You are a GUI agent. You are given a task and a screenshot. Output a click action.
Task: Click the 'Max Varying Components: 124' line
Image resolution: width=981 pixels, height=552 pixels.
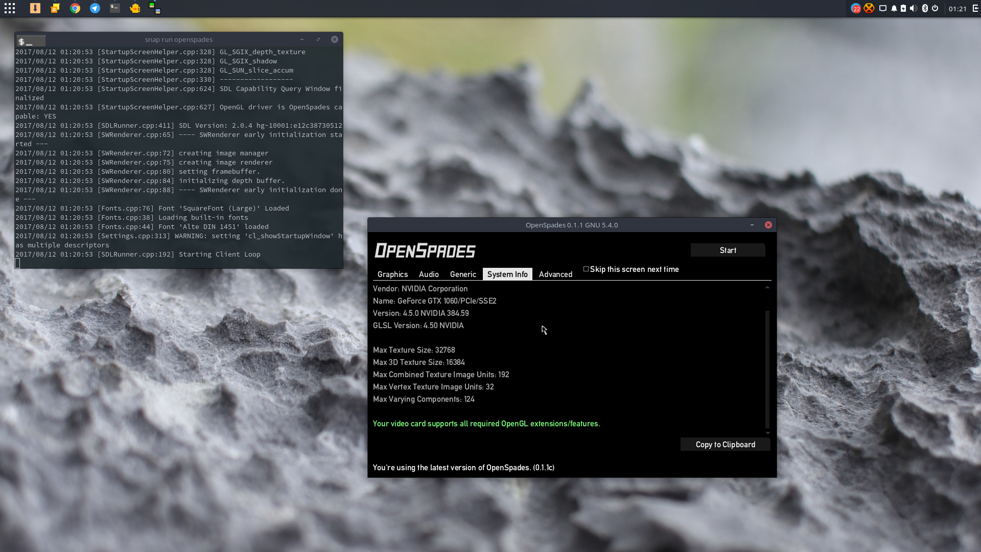click(x=424, y=399)
